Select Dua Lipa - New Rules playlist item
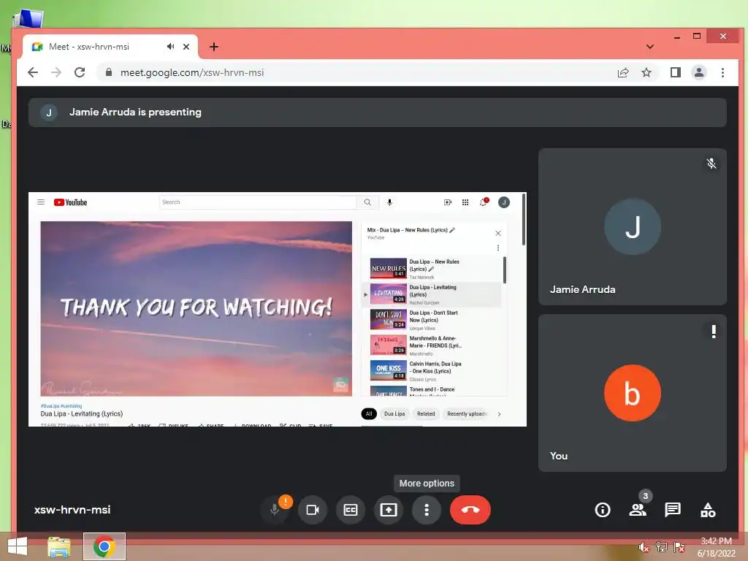 tap(432, 269)
